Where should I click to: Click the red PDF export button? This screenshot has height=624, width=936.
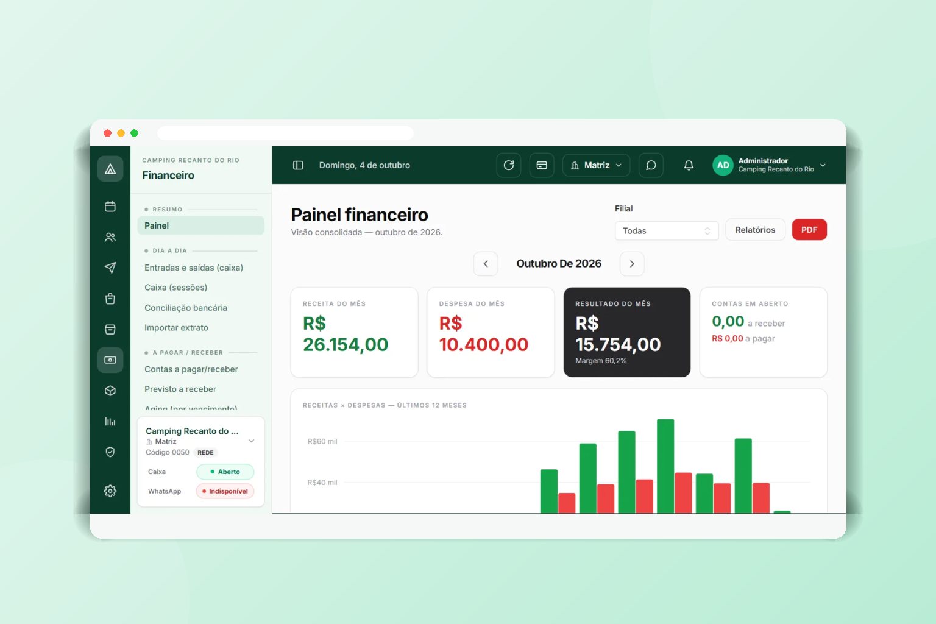809,230
